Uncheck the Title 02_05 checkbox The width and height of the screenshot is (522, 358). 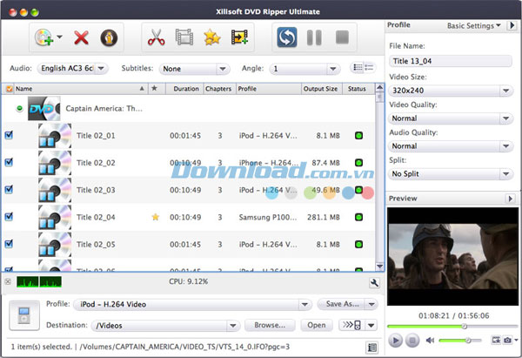point(9,244)
